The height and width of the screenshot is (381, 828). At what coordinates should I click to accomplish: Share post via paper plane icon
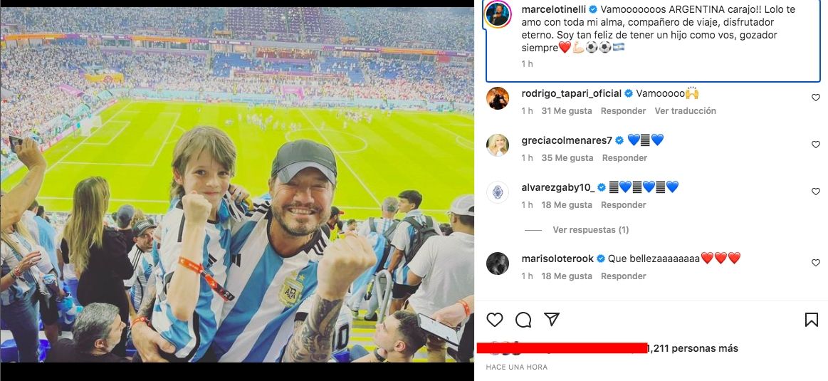[552, 320]
